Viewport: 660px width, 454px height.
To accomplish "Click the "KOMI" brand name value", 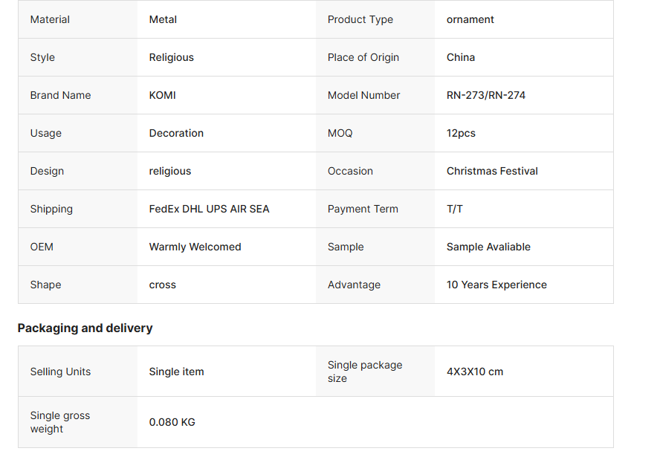I will tap(162, 95).
